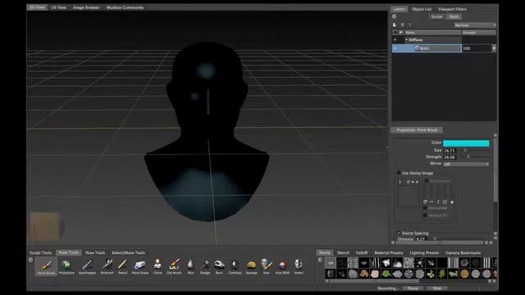525x295 pixels.
Task: Select the orange circular stamp thumbnail
Action: pyautogui.click(x=464, y=274)
